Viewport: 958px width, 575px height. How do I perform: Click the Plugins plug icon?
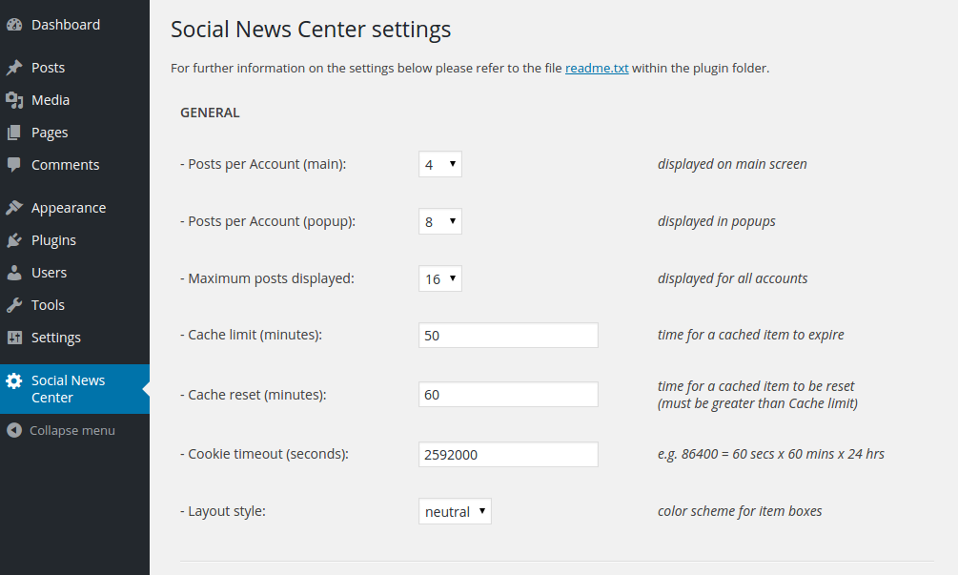14,240
